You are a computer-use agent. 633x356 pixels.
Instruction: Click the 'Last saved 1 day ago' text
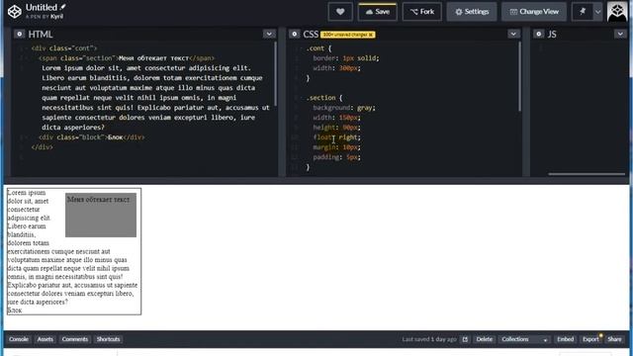(x=429, y=339)
